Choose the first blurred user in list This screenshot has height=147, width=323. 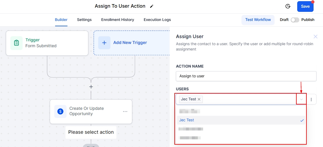[189, 111]
